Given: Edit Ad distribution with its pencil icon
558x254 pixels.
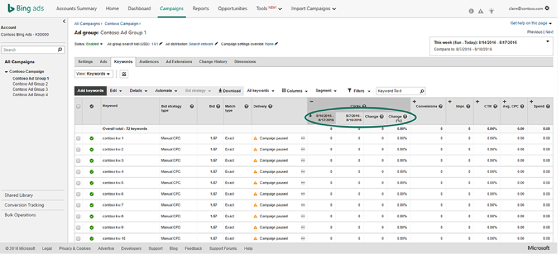Looking at the screenshot, I should (x=217, y=44).
